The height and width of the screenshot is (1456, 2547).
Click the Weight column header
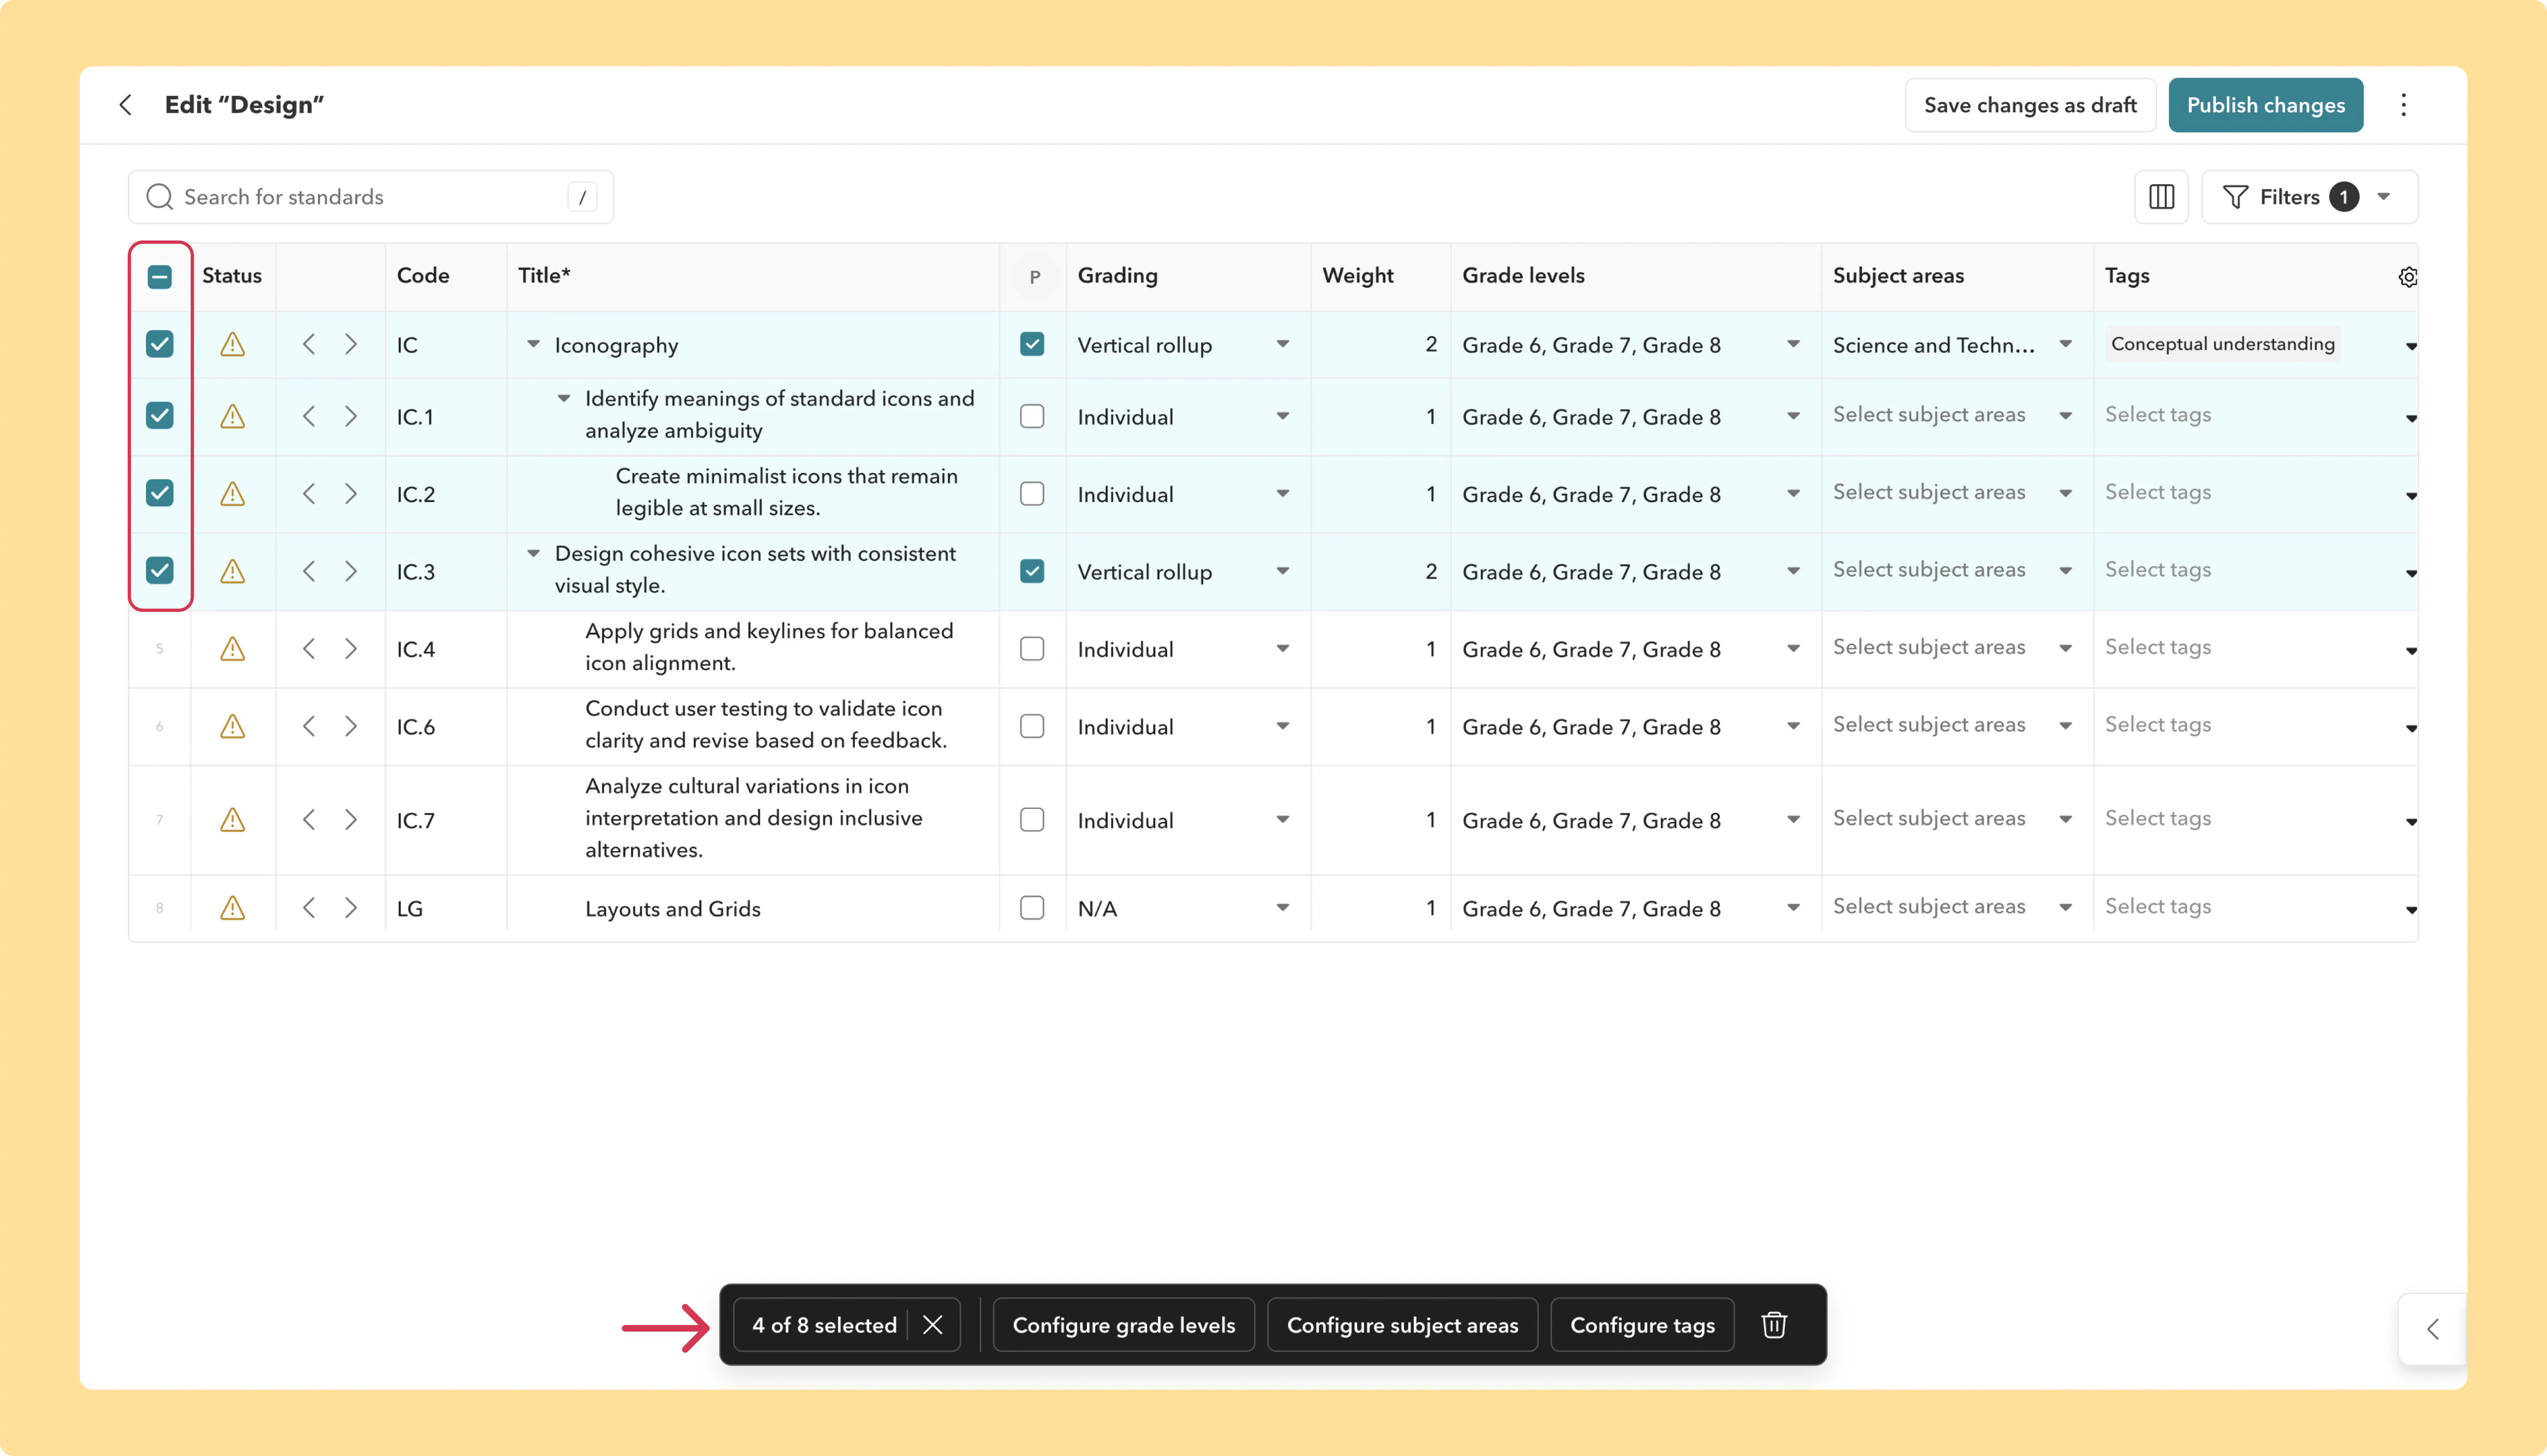pos(1358,276)
